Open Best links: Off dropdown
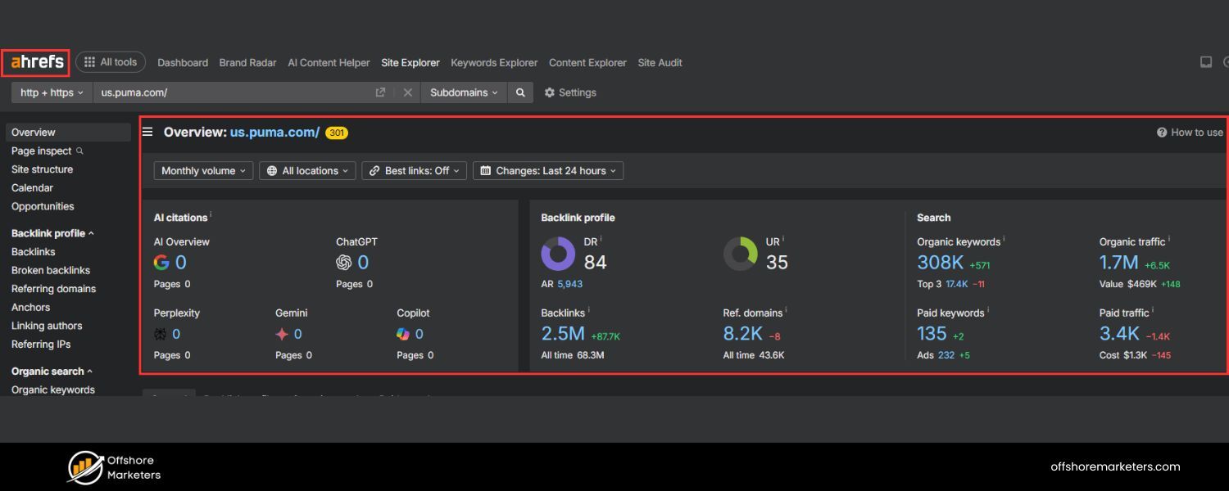The image size is (1229, 491). pos(414,171)
